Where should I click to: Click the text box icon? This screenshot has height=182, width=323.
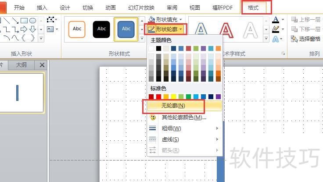[x=51, y=29]
